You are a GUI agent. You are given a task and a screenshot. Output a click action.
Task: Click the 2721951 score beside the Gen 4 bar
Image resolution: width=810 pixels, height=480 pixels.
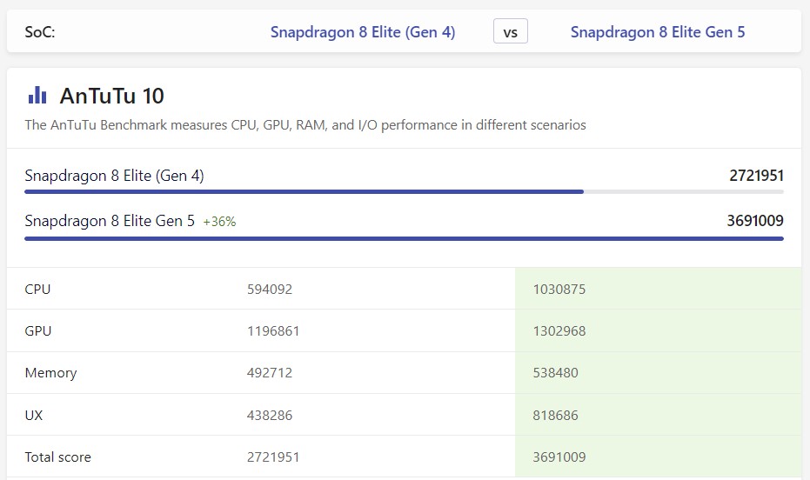coord(756,176)
